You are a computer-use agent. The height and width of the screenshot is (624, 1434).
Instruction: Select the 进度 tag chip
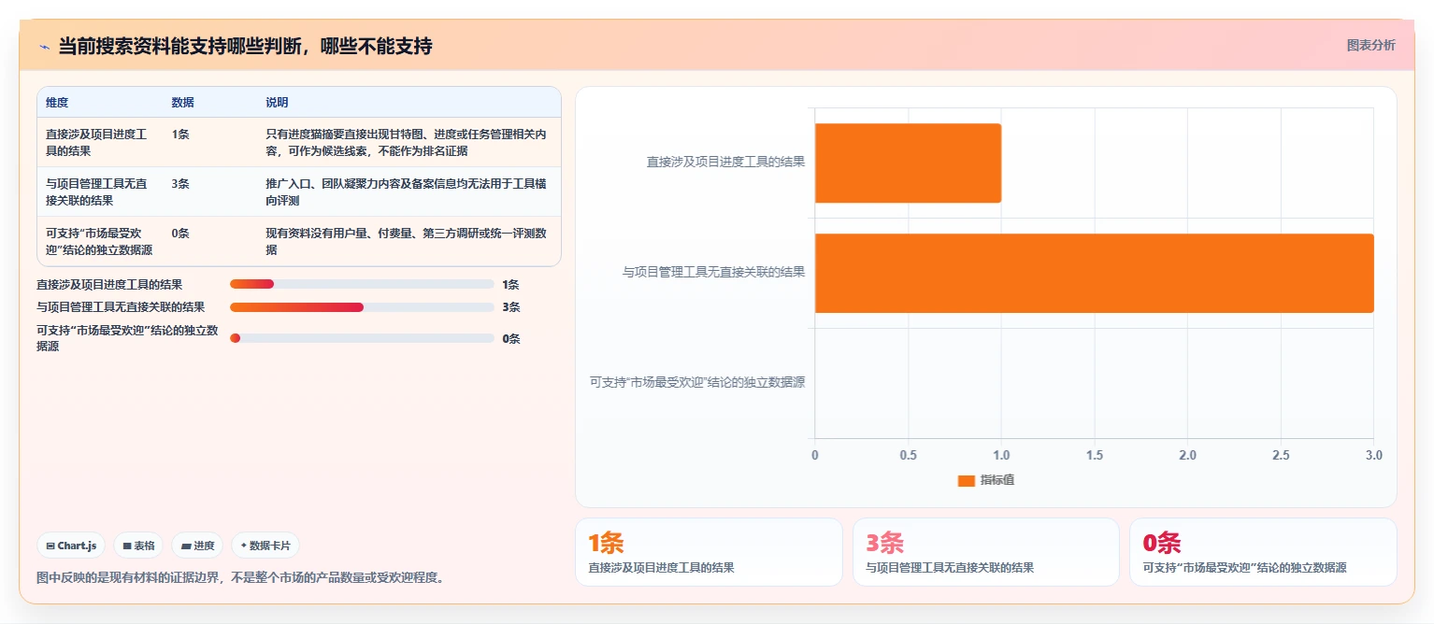pos(197,546)
